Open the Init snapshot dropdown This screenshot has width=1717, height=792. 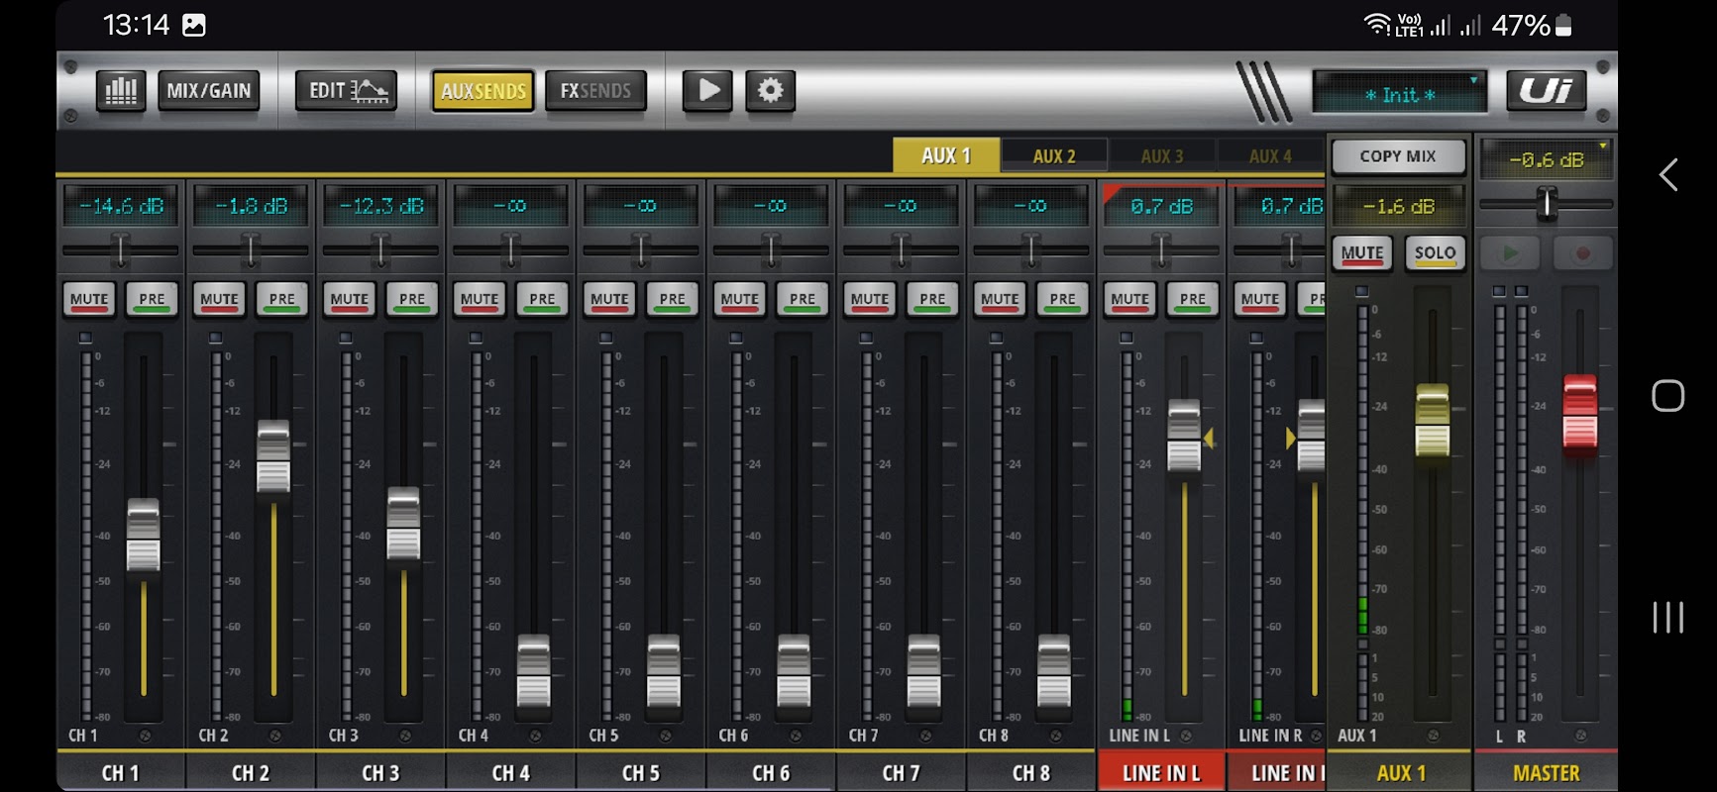(1399, 94)
